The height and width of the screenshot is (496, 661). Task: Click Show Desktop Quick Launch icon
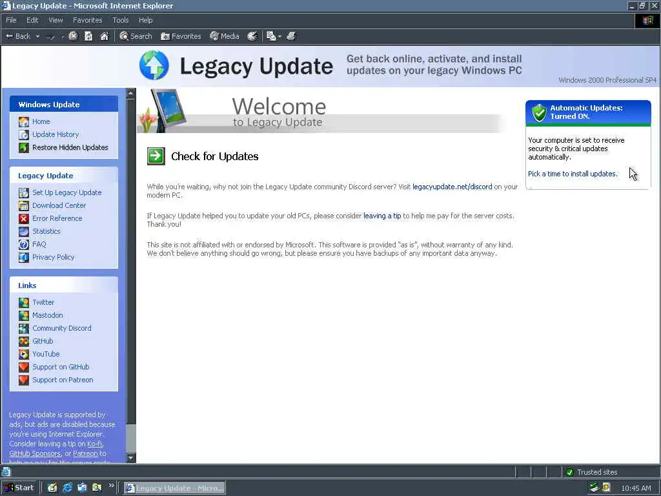tap(52, 488)
